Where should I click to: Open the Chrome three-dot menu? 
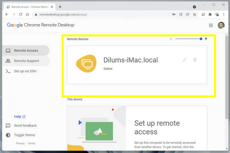224,14
